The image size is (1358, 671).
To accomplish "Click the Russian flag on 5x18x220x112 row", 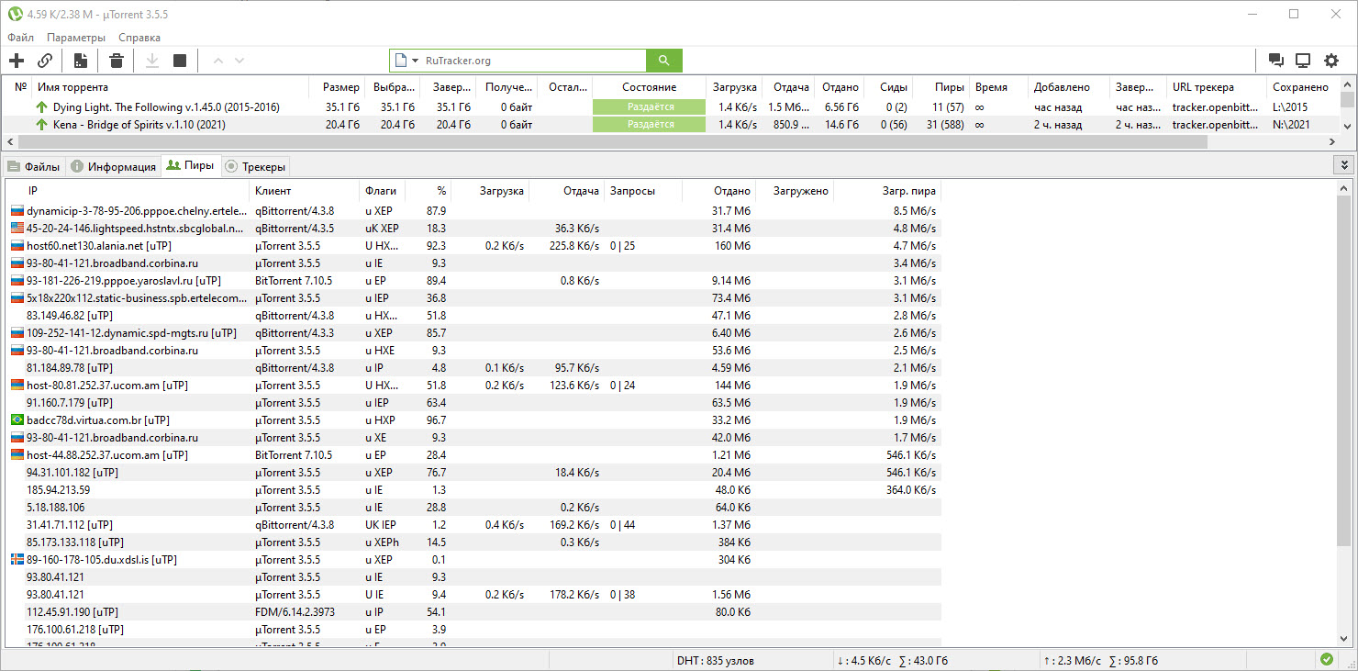I will 17,298.
